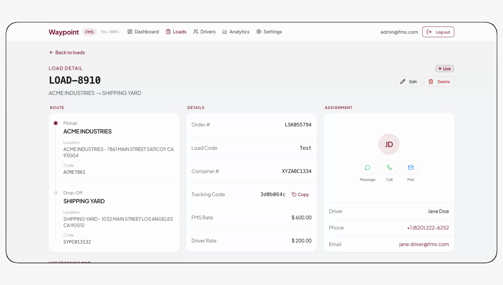Click the Message chat bubble icon
This screenshot has width=503, height=285.
(367, 168)
